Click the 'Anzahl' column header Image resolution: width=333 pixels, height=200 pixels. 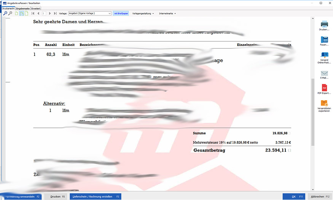point(51,45)
